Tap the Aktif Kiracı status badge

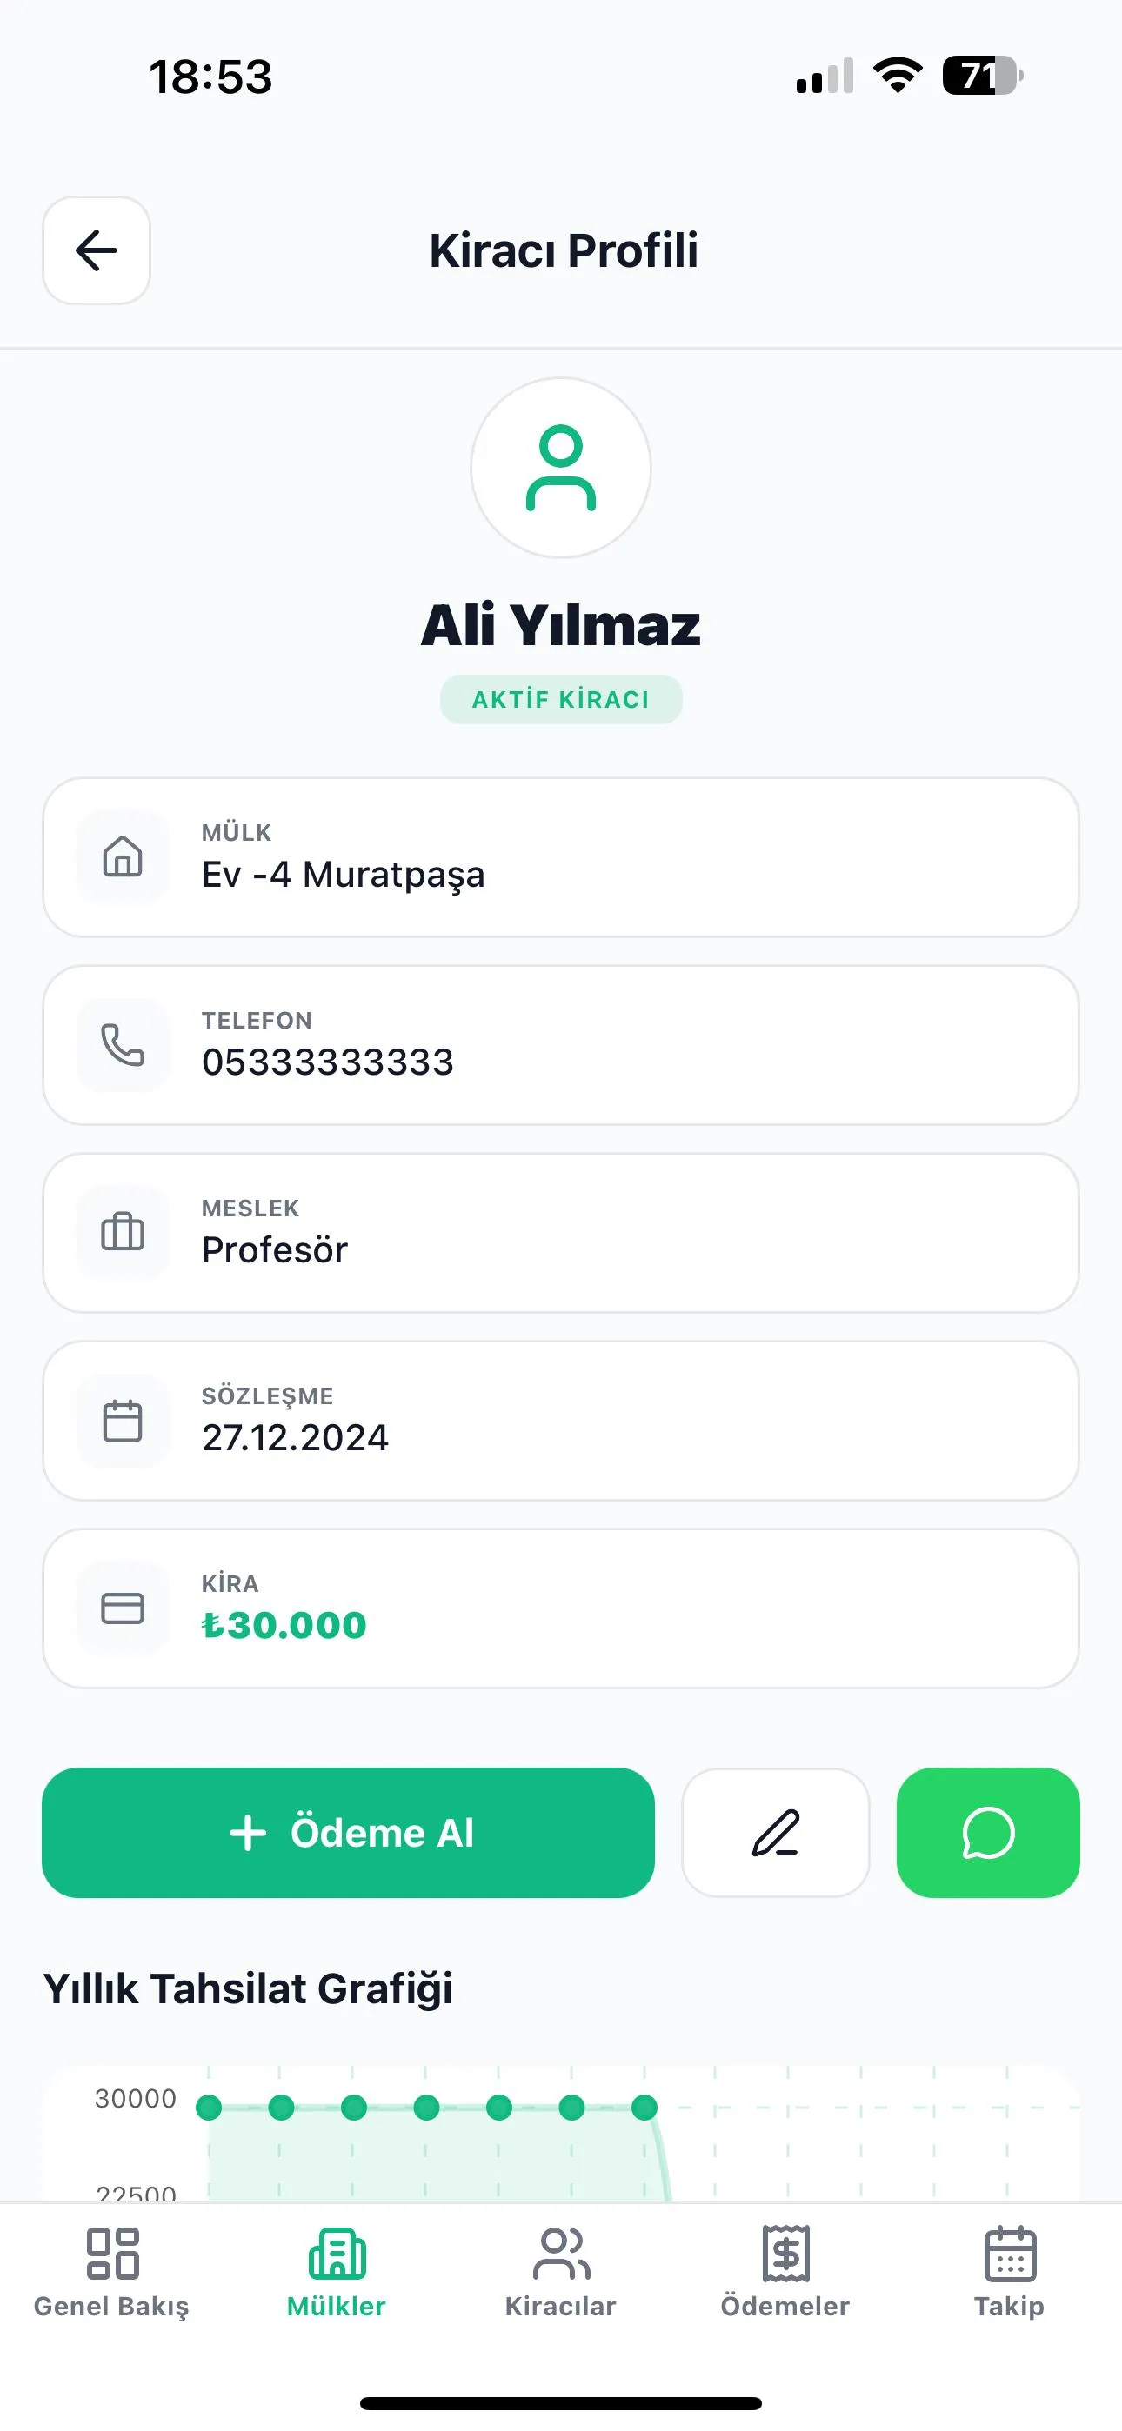pyautogui.click(x=561, y=699)
